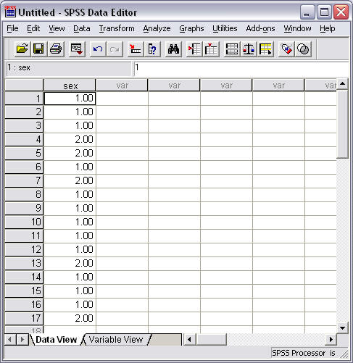The width and height of the screenshot is (353, 363).
Task: Toggle the Value Labels tag icon
Action: [286, 49]
